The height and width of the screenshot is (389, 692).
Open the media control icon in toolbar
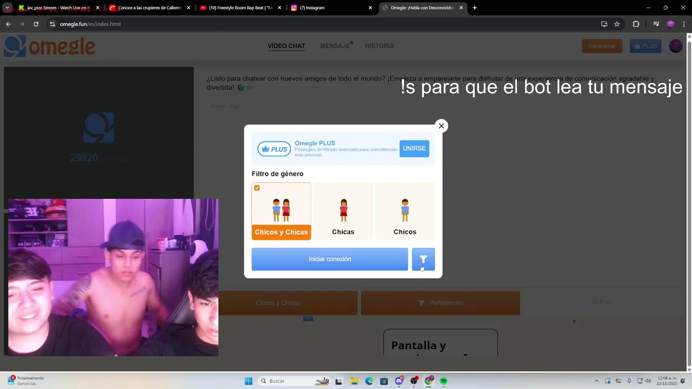(656, 24)
